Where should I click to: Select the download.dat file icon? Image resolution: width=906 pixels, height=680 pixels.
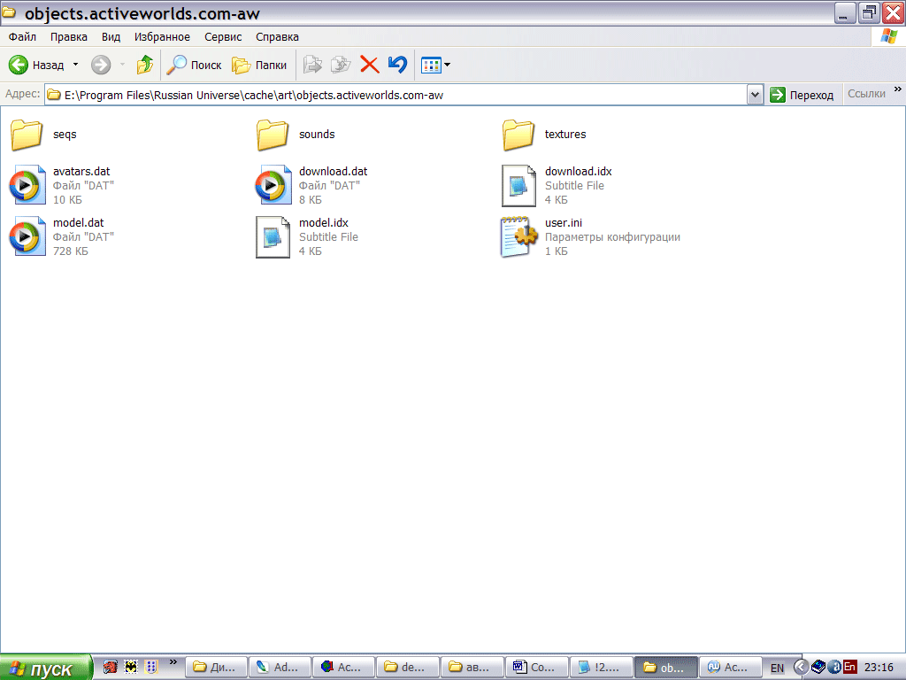[273, 185]
